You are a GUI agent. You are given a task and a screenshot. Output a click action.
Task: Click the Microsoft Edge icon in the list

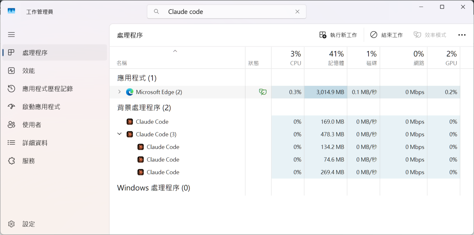(x=130, y=92)
